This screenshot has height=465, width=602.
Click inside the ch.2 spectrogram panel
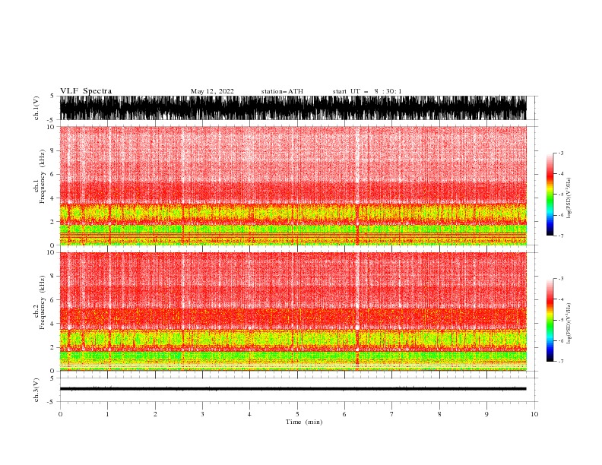[x=293, y=312]
